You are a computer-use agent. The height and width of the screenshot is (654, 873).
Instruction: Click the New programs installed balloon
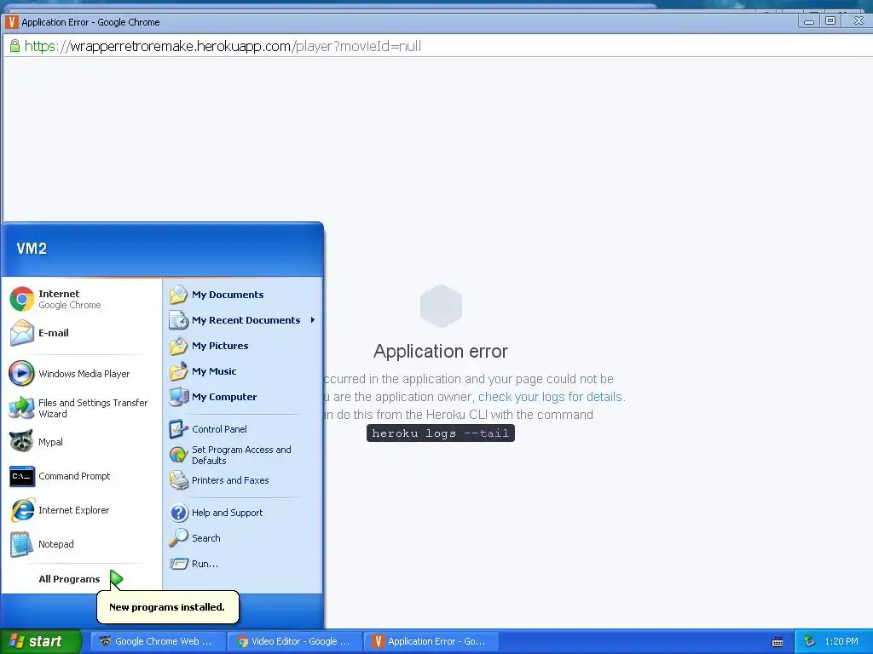pos(168,606)
